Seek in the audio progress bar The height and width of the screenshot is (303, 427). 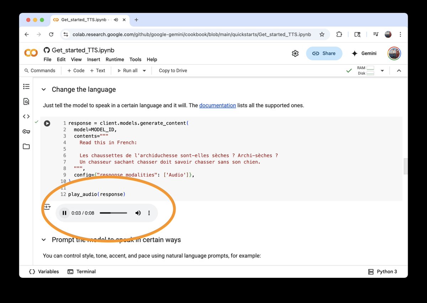point(114,213)
